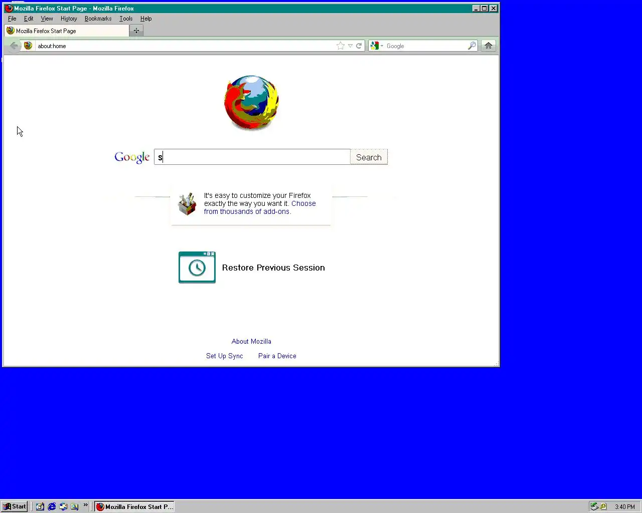Go to the Home page via house icon

[488, 46]
